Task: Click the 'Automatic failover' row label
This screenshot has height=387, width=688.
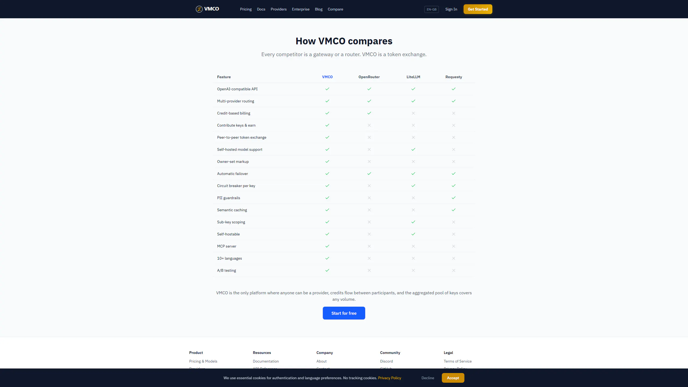Action: tap(232, 174)
